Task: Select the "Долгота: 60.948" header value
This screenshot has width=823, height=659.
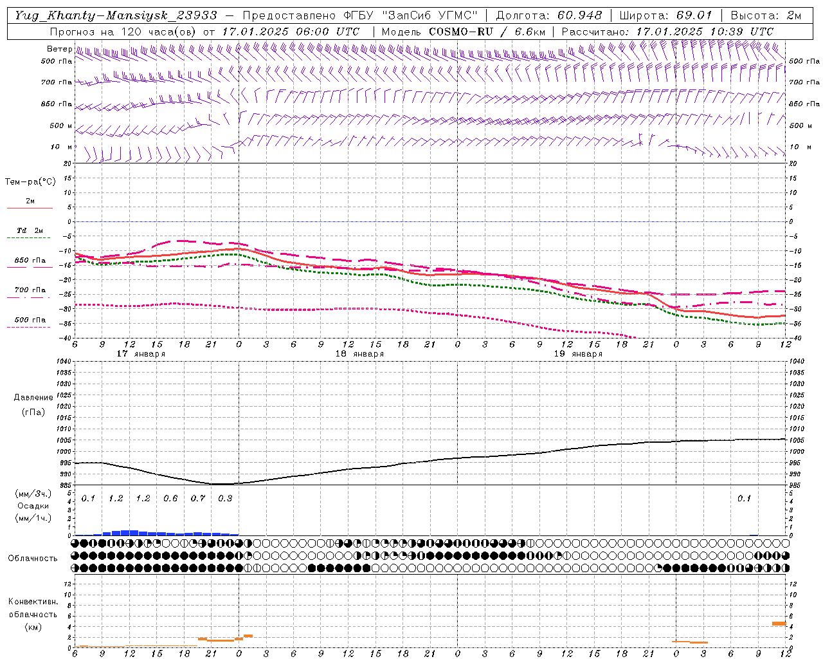Action: point(549,15)
